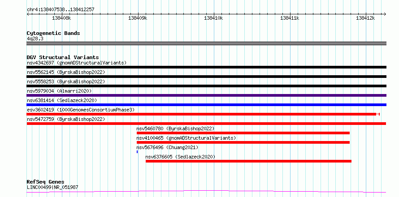Open the nsv5558253 ByrskaBishop2022 label
Screen dimensions: 399x197
tap(66, 81)
